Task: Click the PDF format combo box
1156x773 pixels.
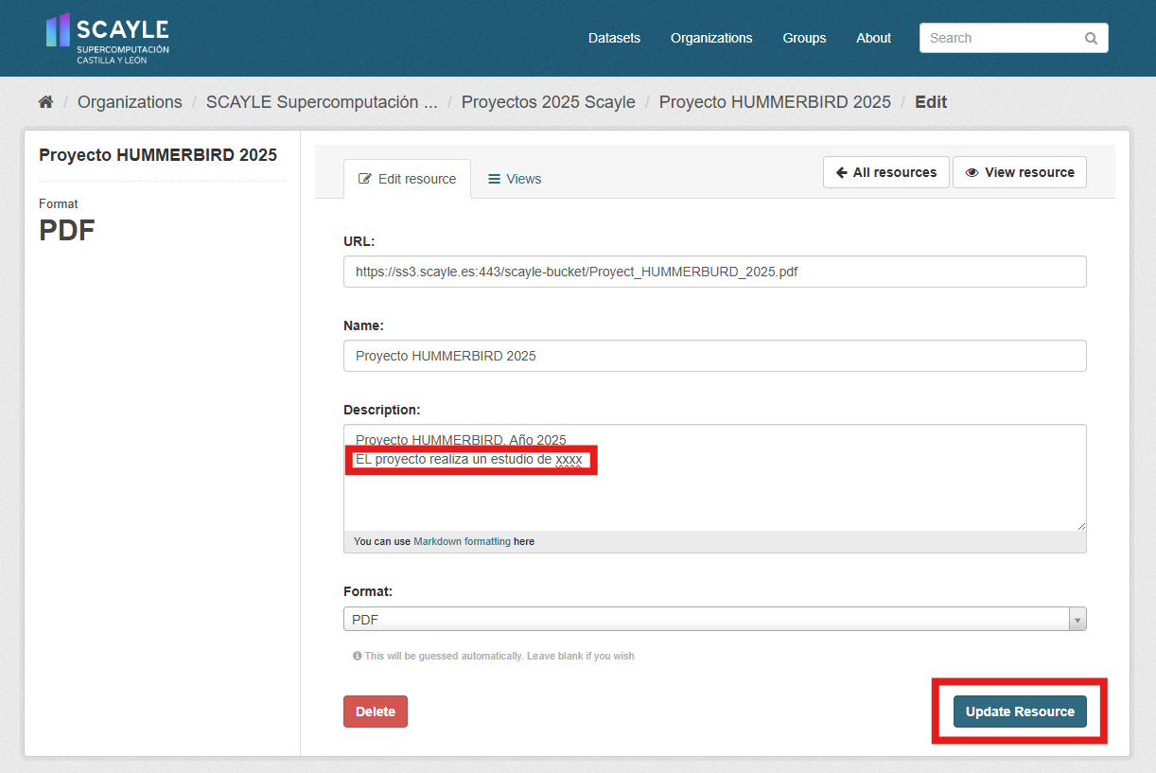Action: [x=715, y=620]
